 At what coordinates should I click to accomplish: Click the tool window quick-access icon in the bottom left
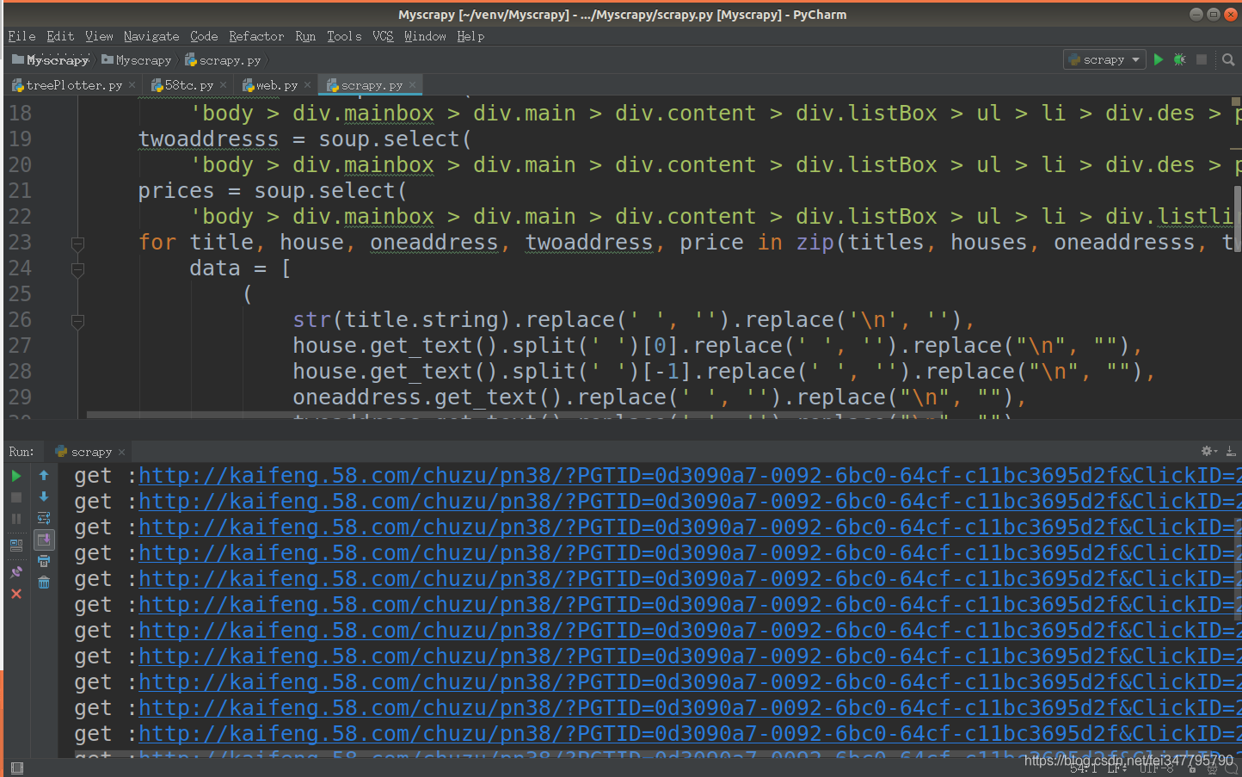pyautogui.click(x=16, y=768)
